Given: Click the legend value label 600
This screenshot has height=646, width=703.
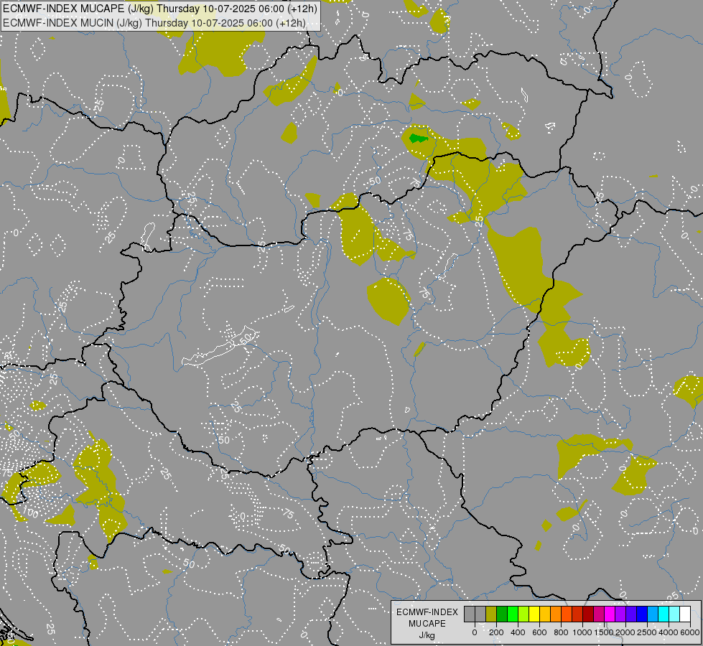Looking at the screenshot, I should pyautogui.click(x=539, y=632).
